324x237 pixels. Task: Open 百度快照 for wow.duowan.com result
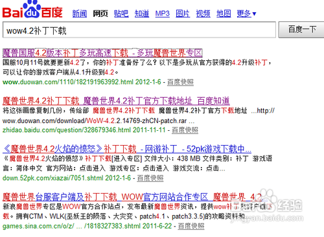point(180,82)
